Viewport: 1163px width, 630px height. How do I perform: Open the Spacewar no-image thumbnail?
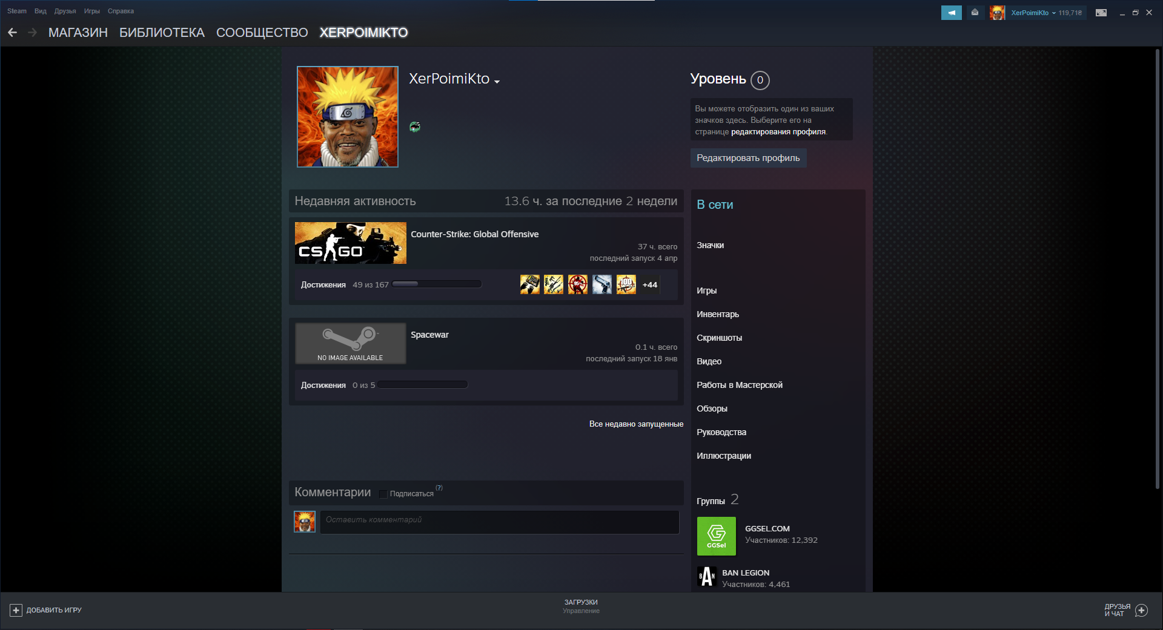pos(351,343)
